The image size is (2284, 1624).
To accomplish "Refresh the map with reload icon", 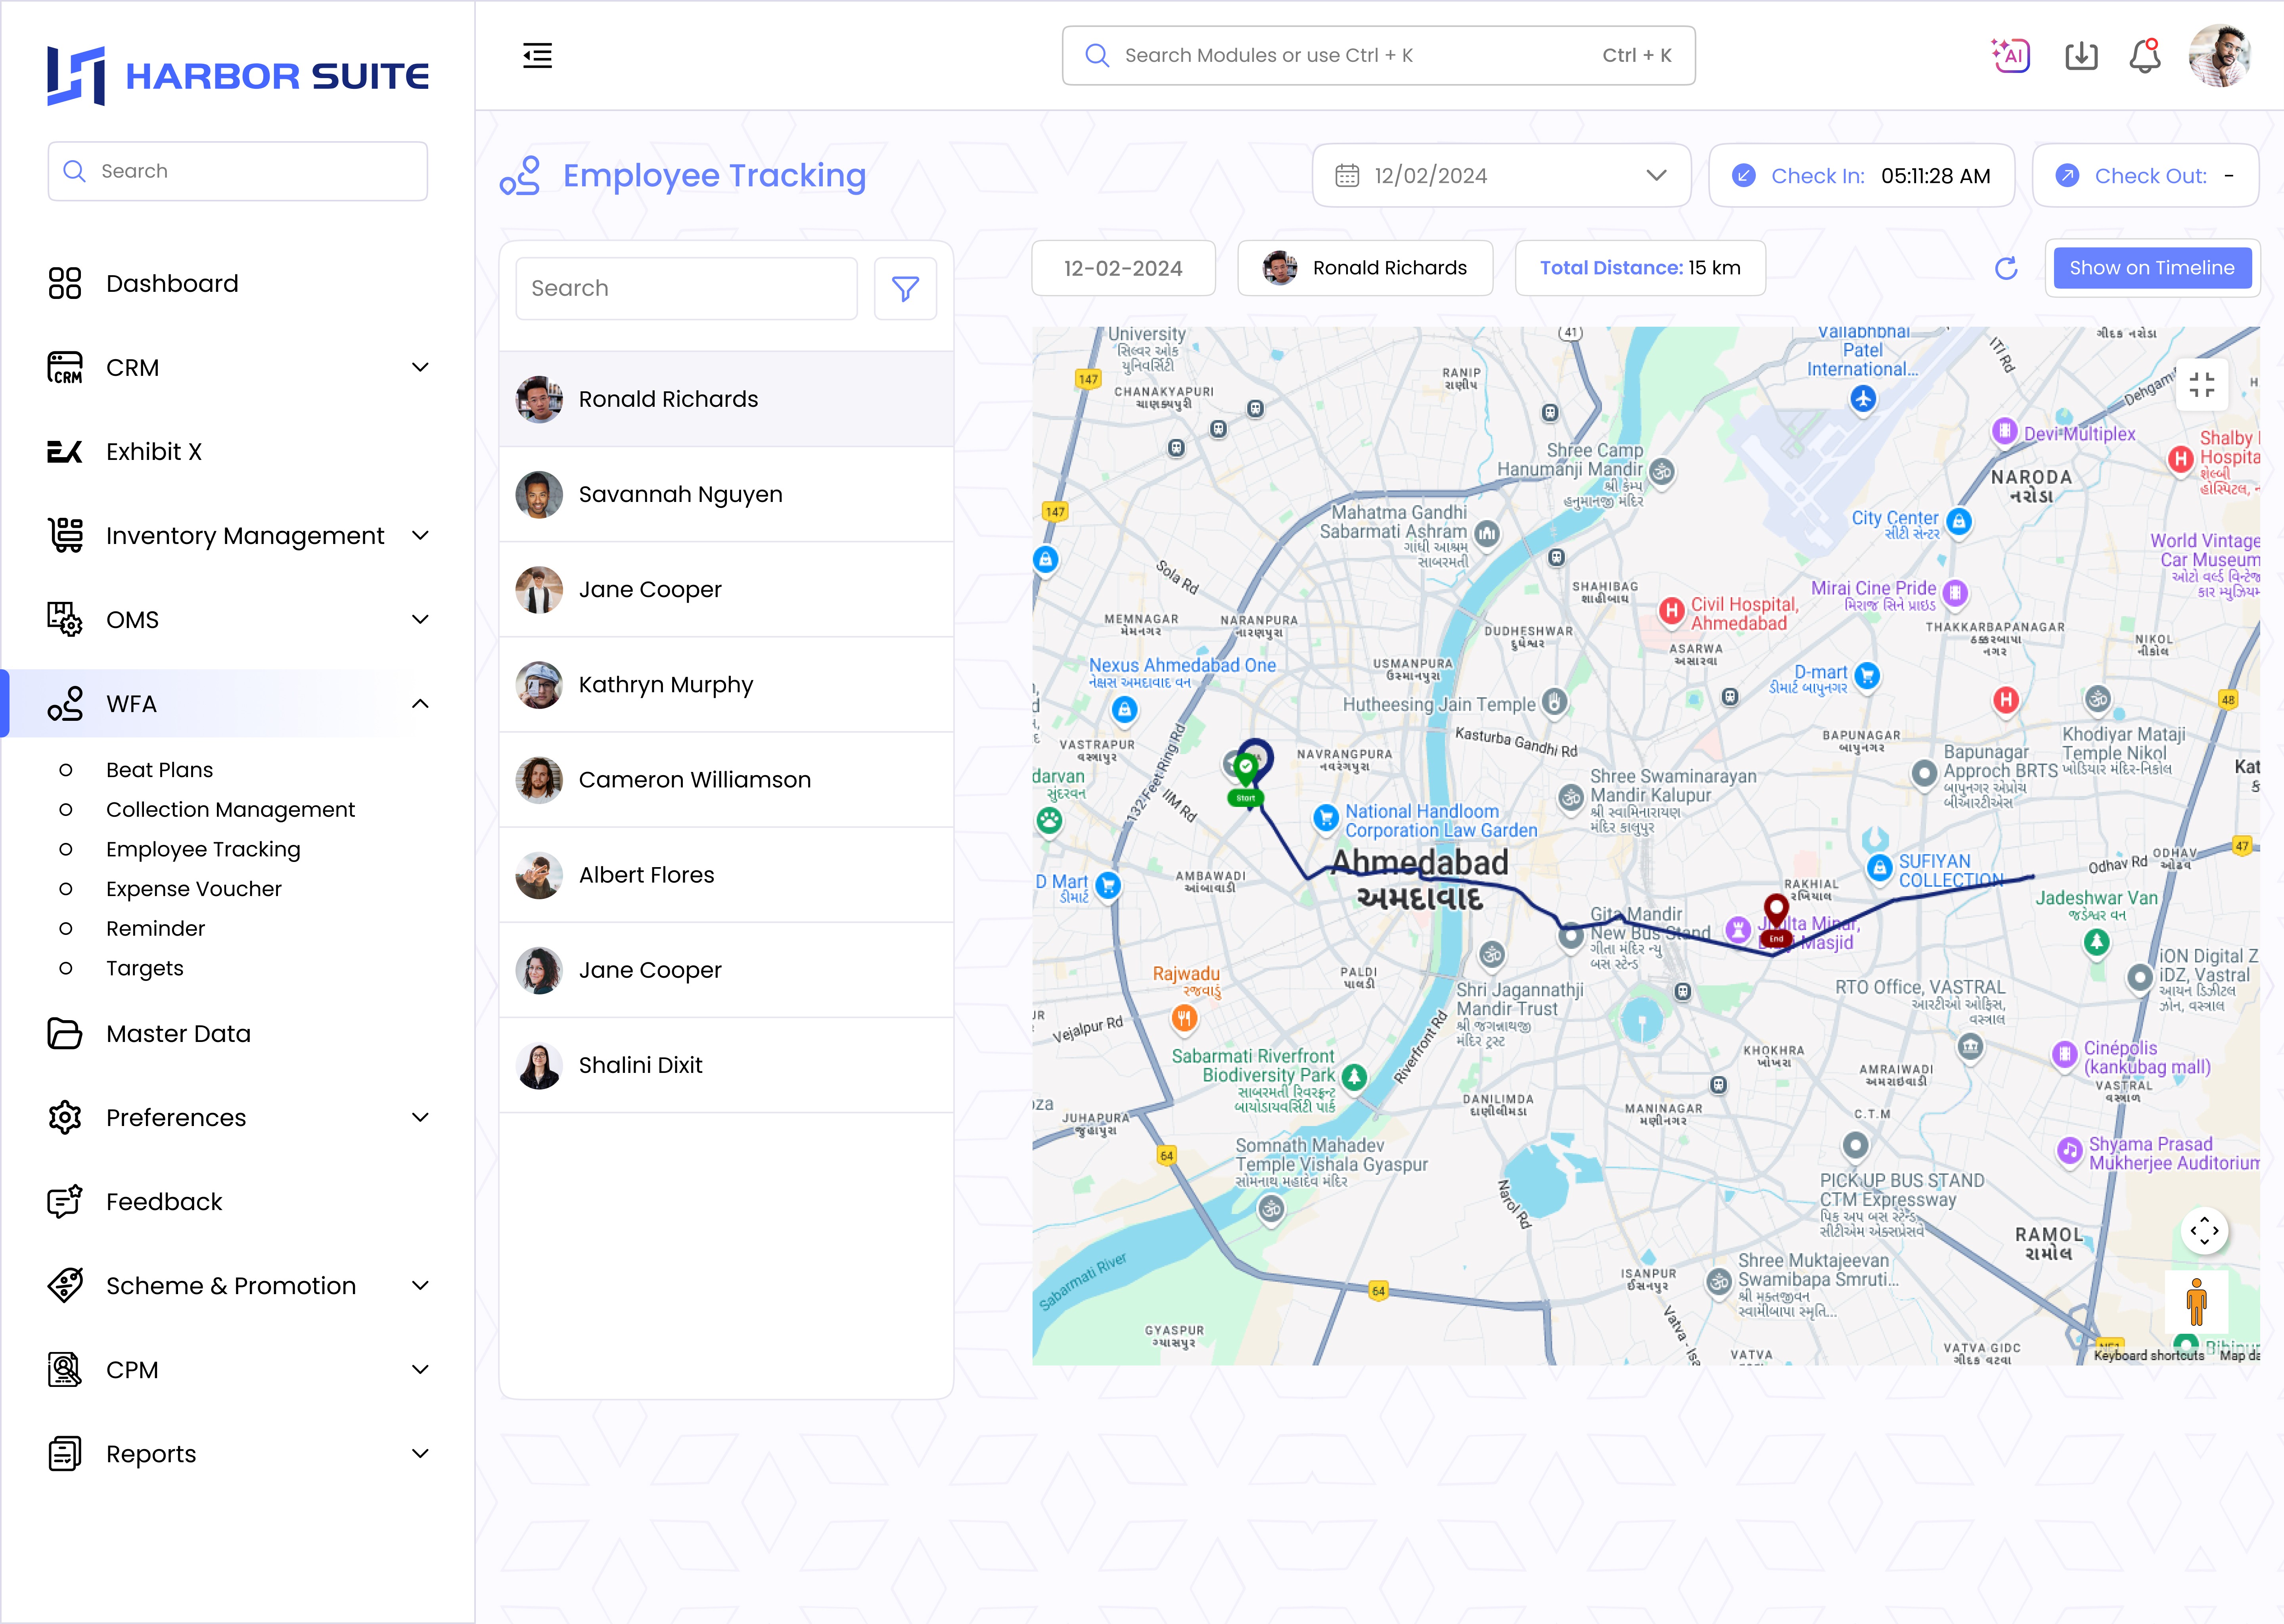I will pos(2006,268).
